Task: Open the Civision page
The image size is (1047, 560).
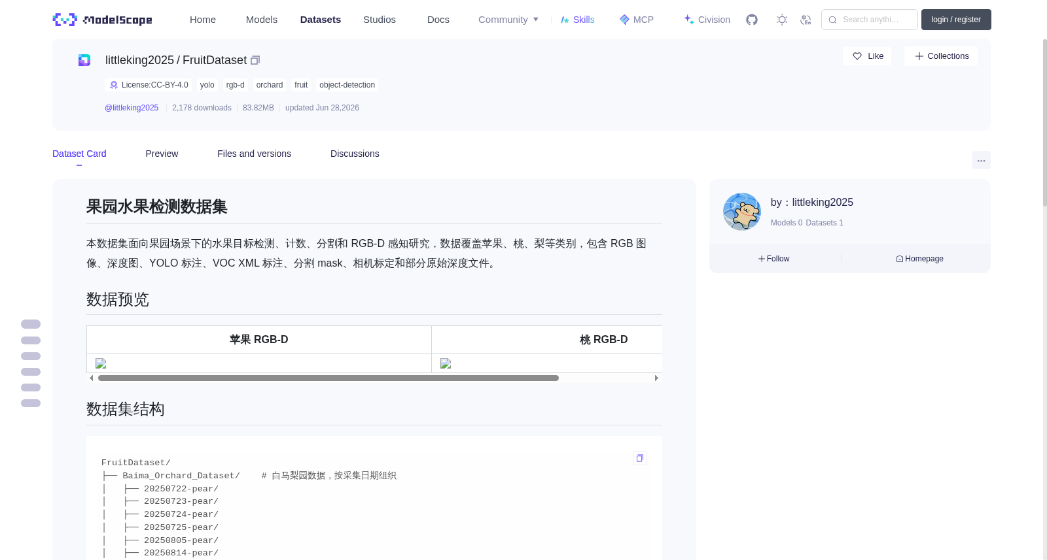Action: (x=707, y=20)
